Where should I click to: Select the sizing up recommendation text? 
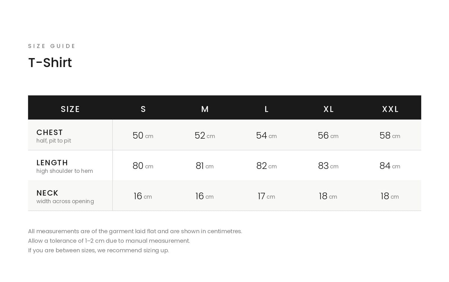[x=98, y=250]
